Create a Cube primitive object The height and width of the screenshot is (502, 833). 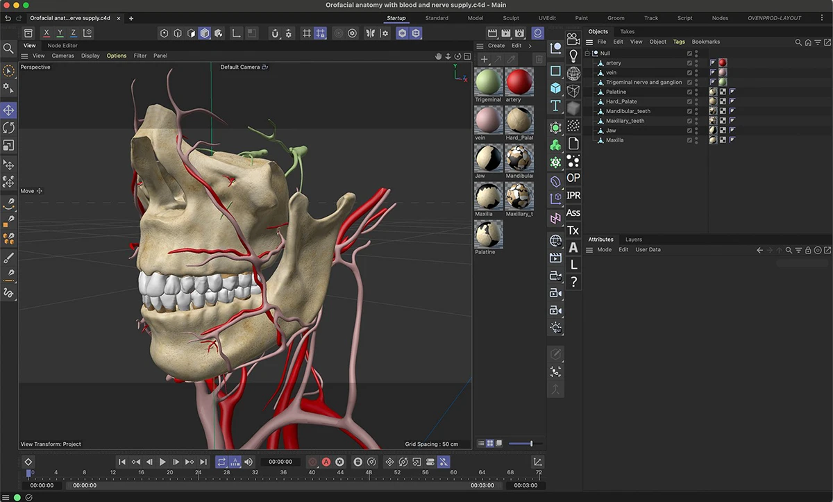555,88
